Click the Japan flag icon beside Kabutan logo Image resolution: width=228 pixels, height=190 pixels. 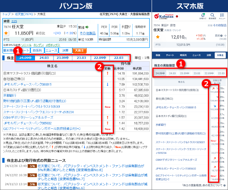click(x=177, y=16)
